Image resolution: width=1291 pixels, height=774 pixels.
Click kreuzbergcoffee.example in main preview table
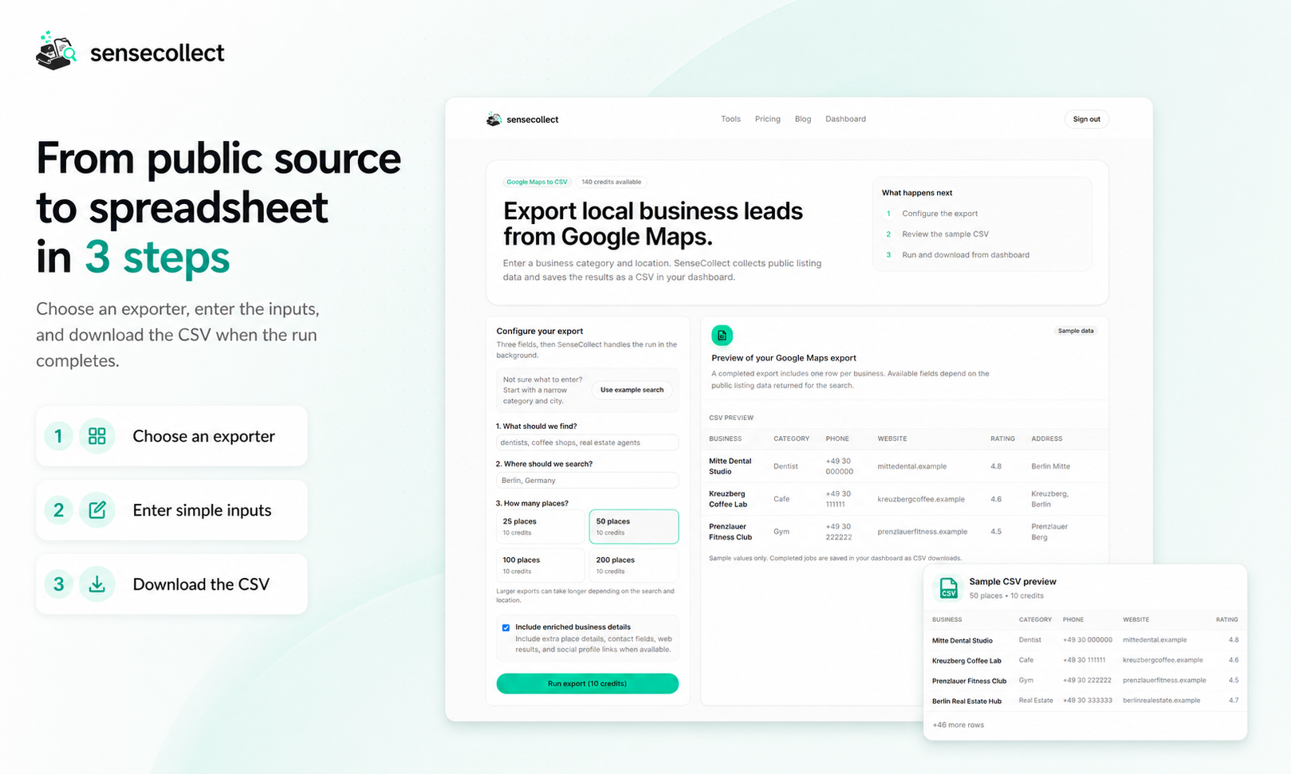coord(921,499)
